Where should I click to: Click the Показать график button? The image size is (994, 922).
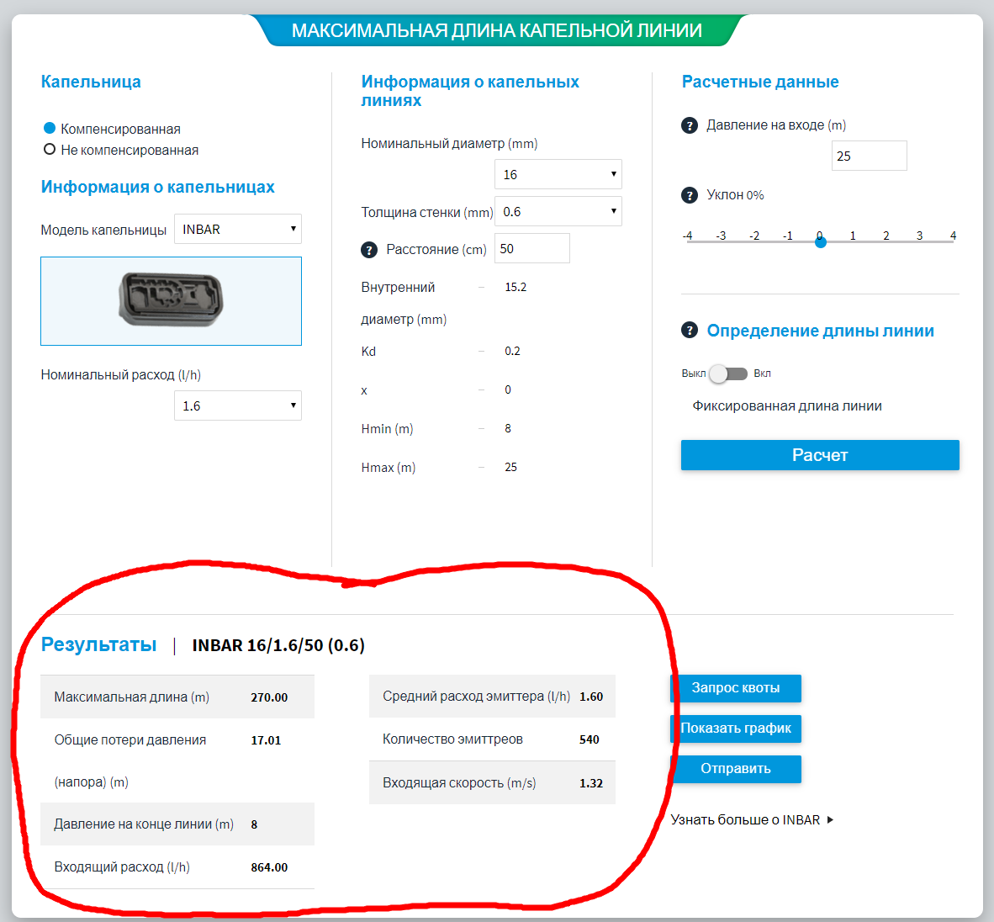tap(736, 729)
